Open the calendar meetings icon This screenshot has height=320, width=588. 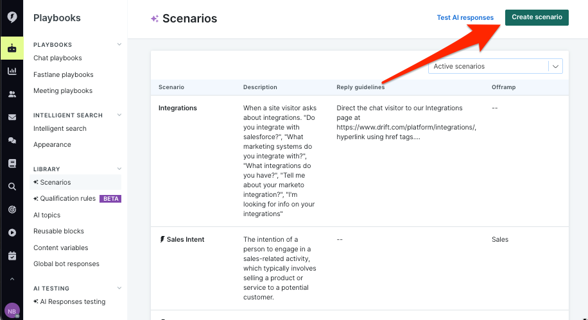tap(12, 256)
